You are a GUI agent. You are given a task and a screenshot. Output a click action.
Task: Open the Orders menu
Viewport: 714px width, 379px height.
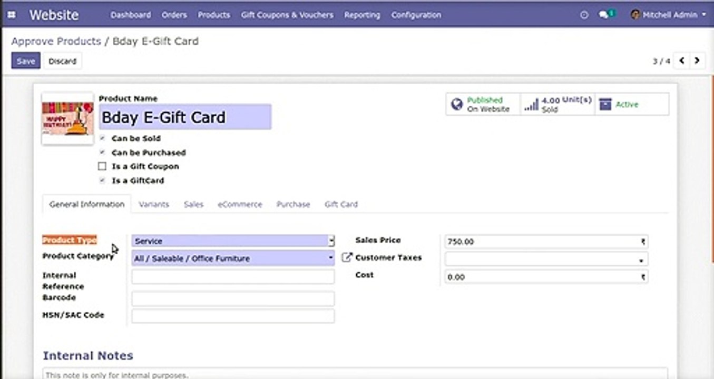pos(174,15)
